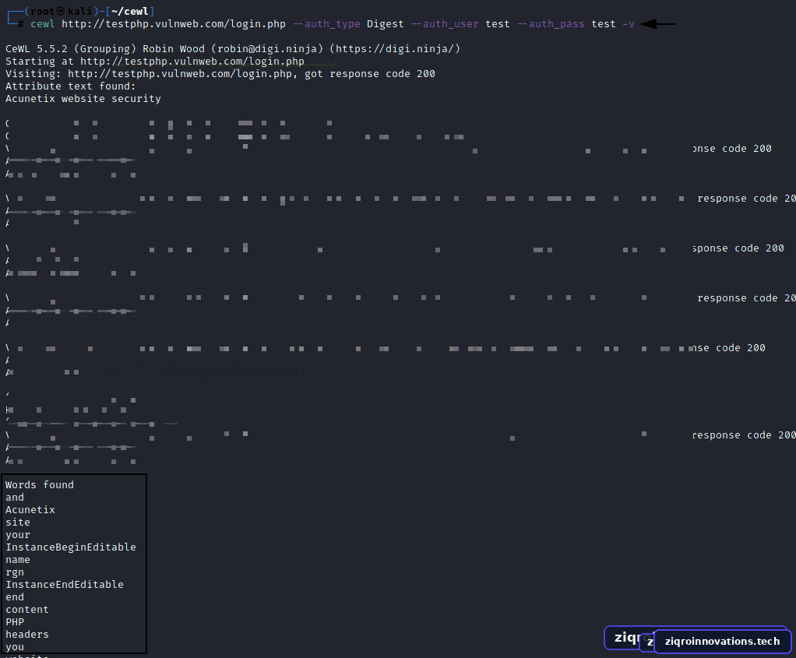This screenshot has height=658, width=796.
Task: Click the --auth_type option in the command
Action: click(327, 24)
